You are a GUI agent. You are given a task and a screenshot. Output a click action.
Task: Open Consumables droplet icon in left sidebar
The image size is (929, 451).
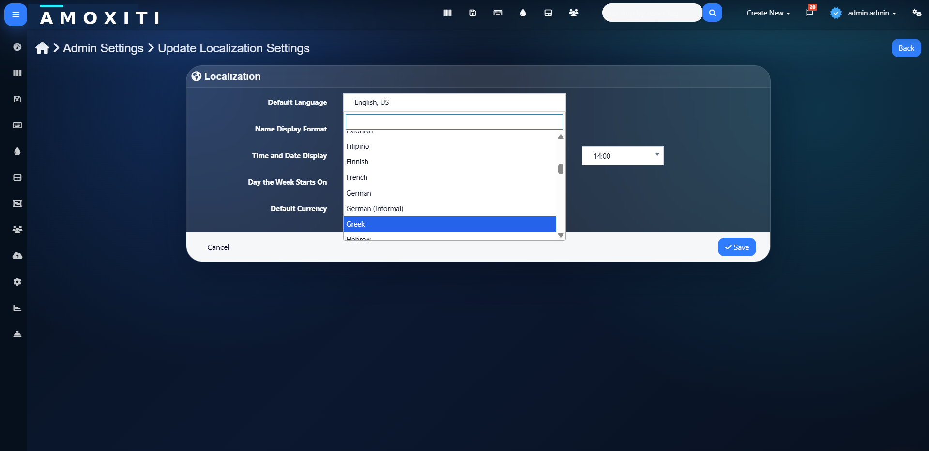pyautogui.click(x=17, y=151)
